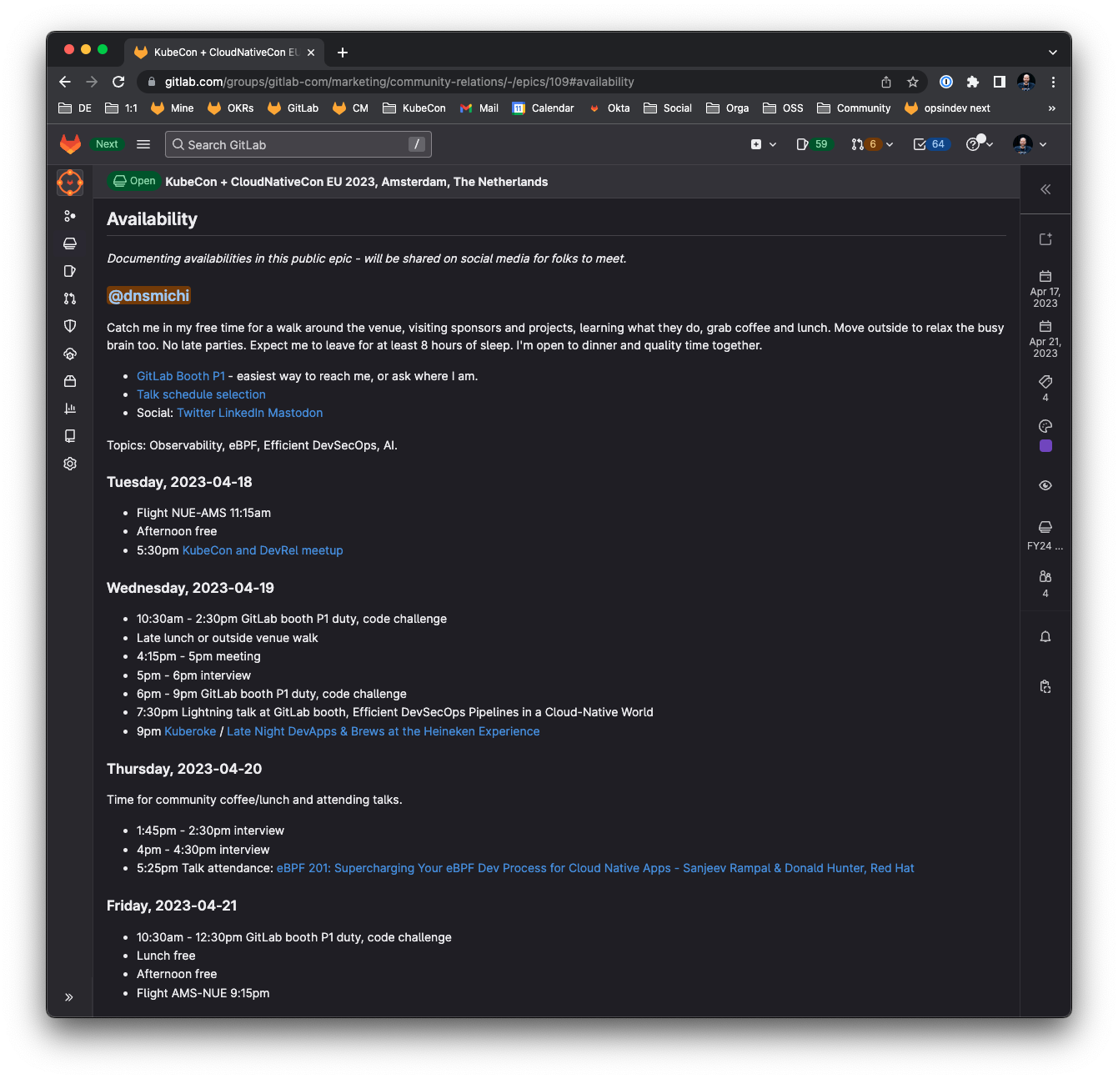Open merge requests icon in left sidebar
Image resolution: width=1118 pixels, height=1079 pixels.
tap(70, 299)
